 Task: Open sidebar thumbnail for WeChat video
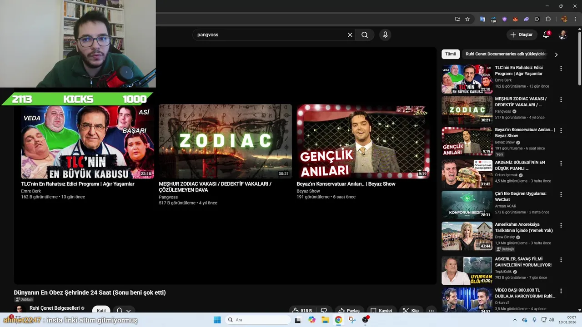[x=467, y=204]
